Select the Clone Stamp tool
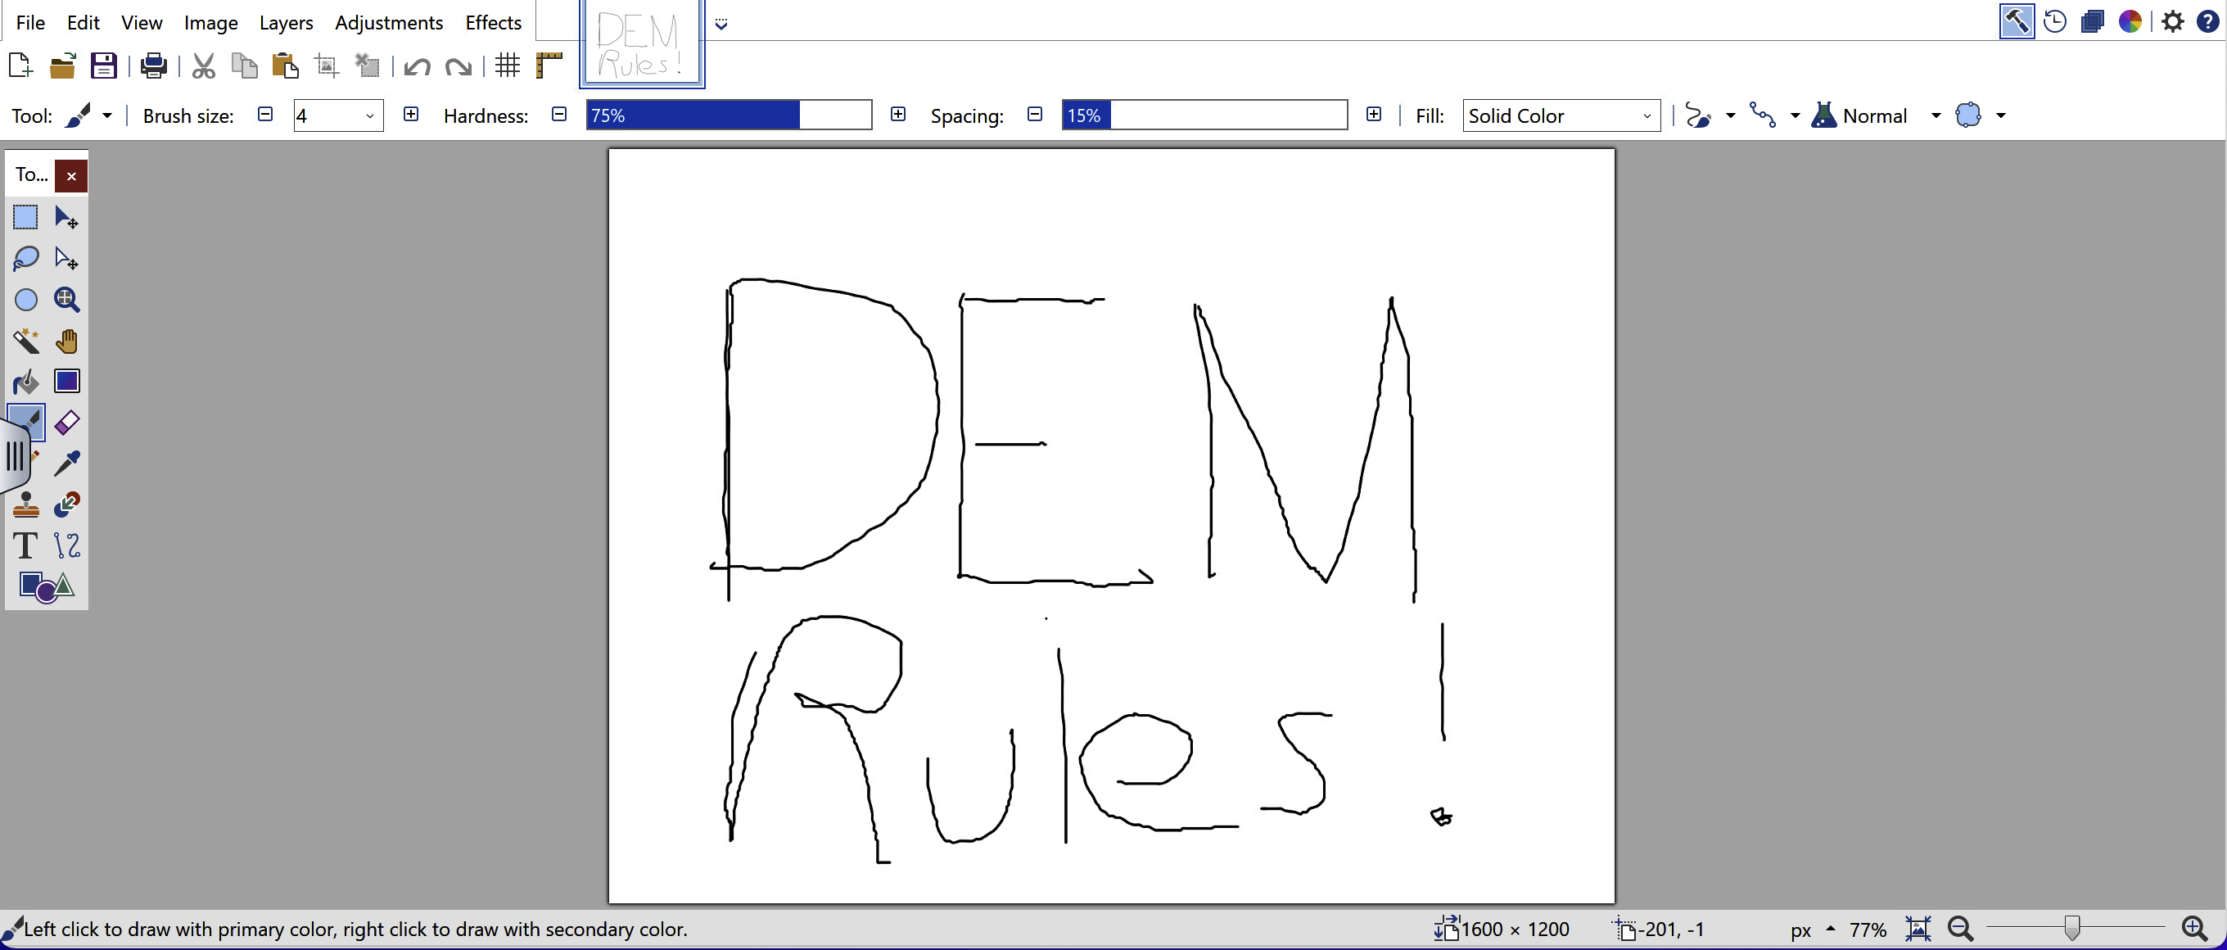The width and height of the screenshot is (2227, 950). 26,504
